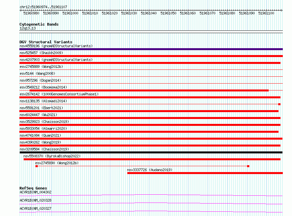Open nsv5508370 (ByrskaBishop2022) variant

pos(52,156)
